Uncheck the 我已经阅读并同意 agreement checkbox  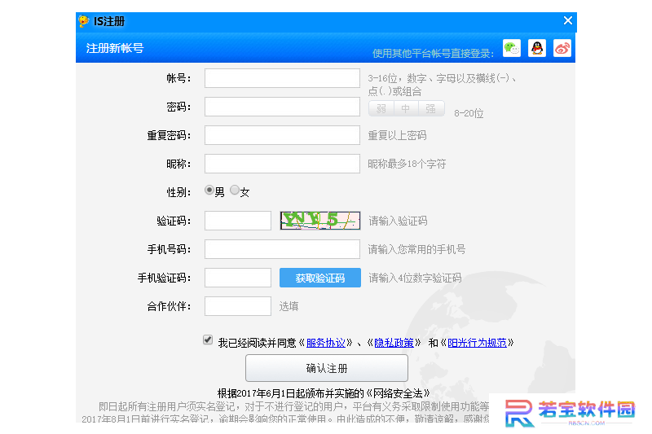208,340
